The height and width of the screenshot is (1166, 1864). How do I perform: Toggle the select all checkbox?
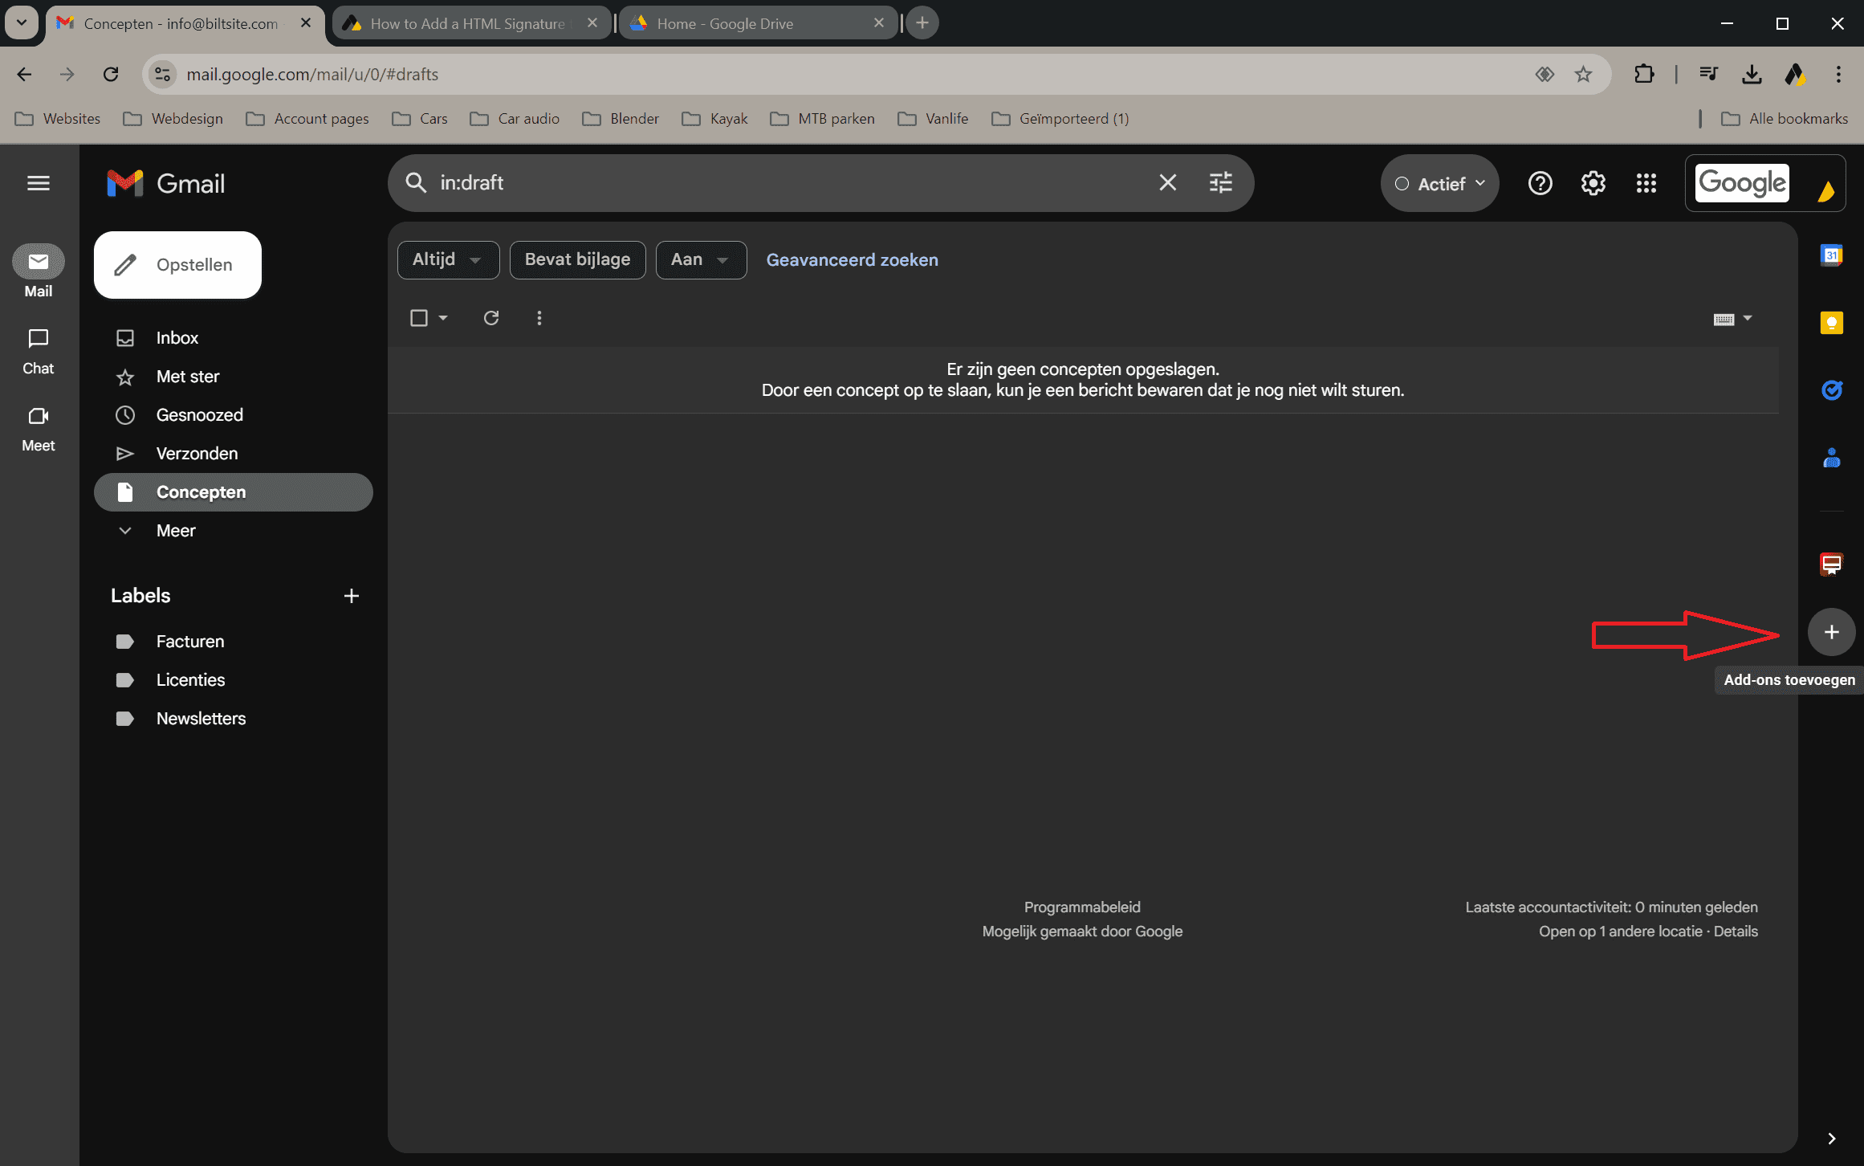417,317
